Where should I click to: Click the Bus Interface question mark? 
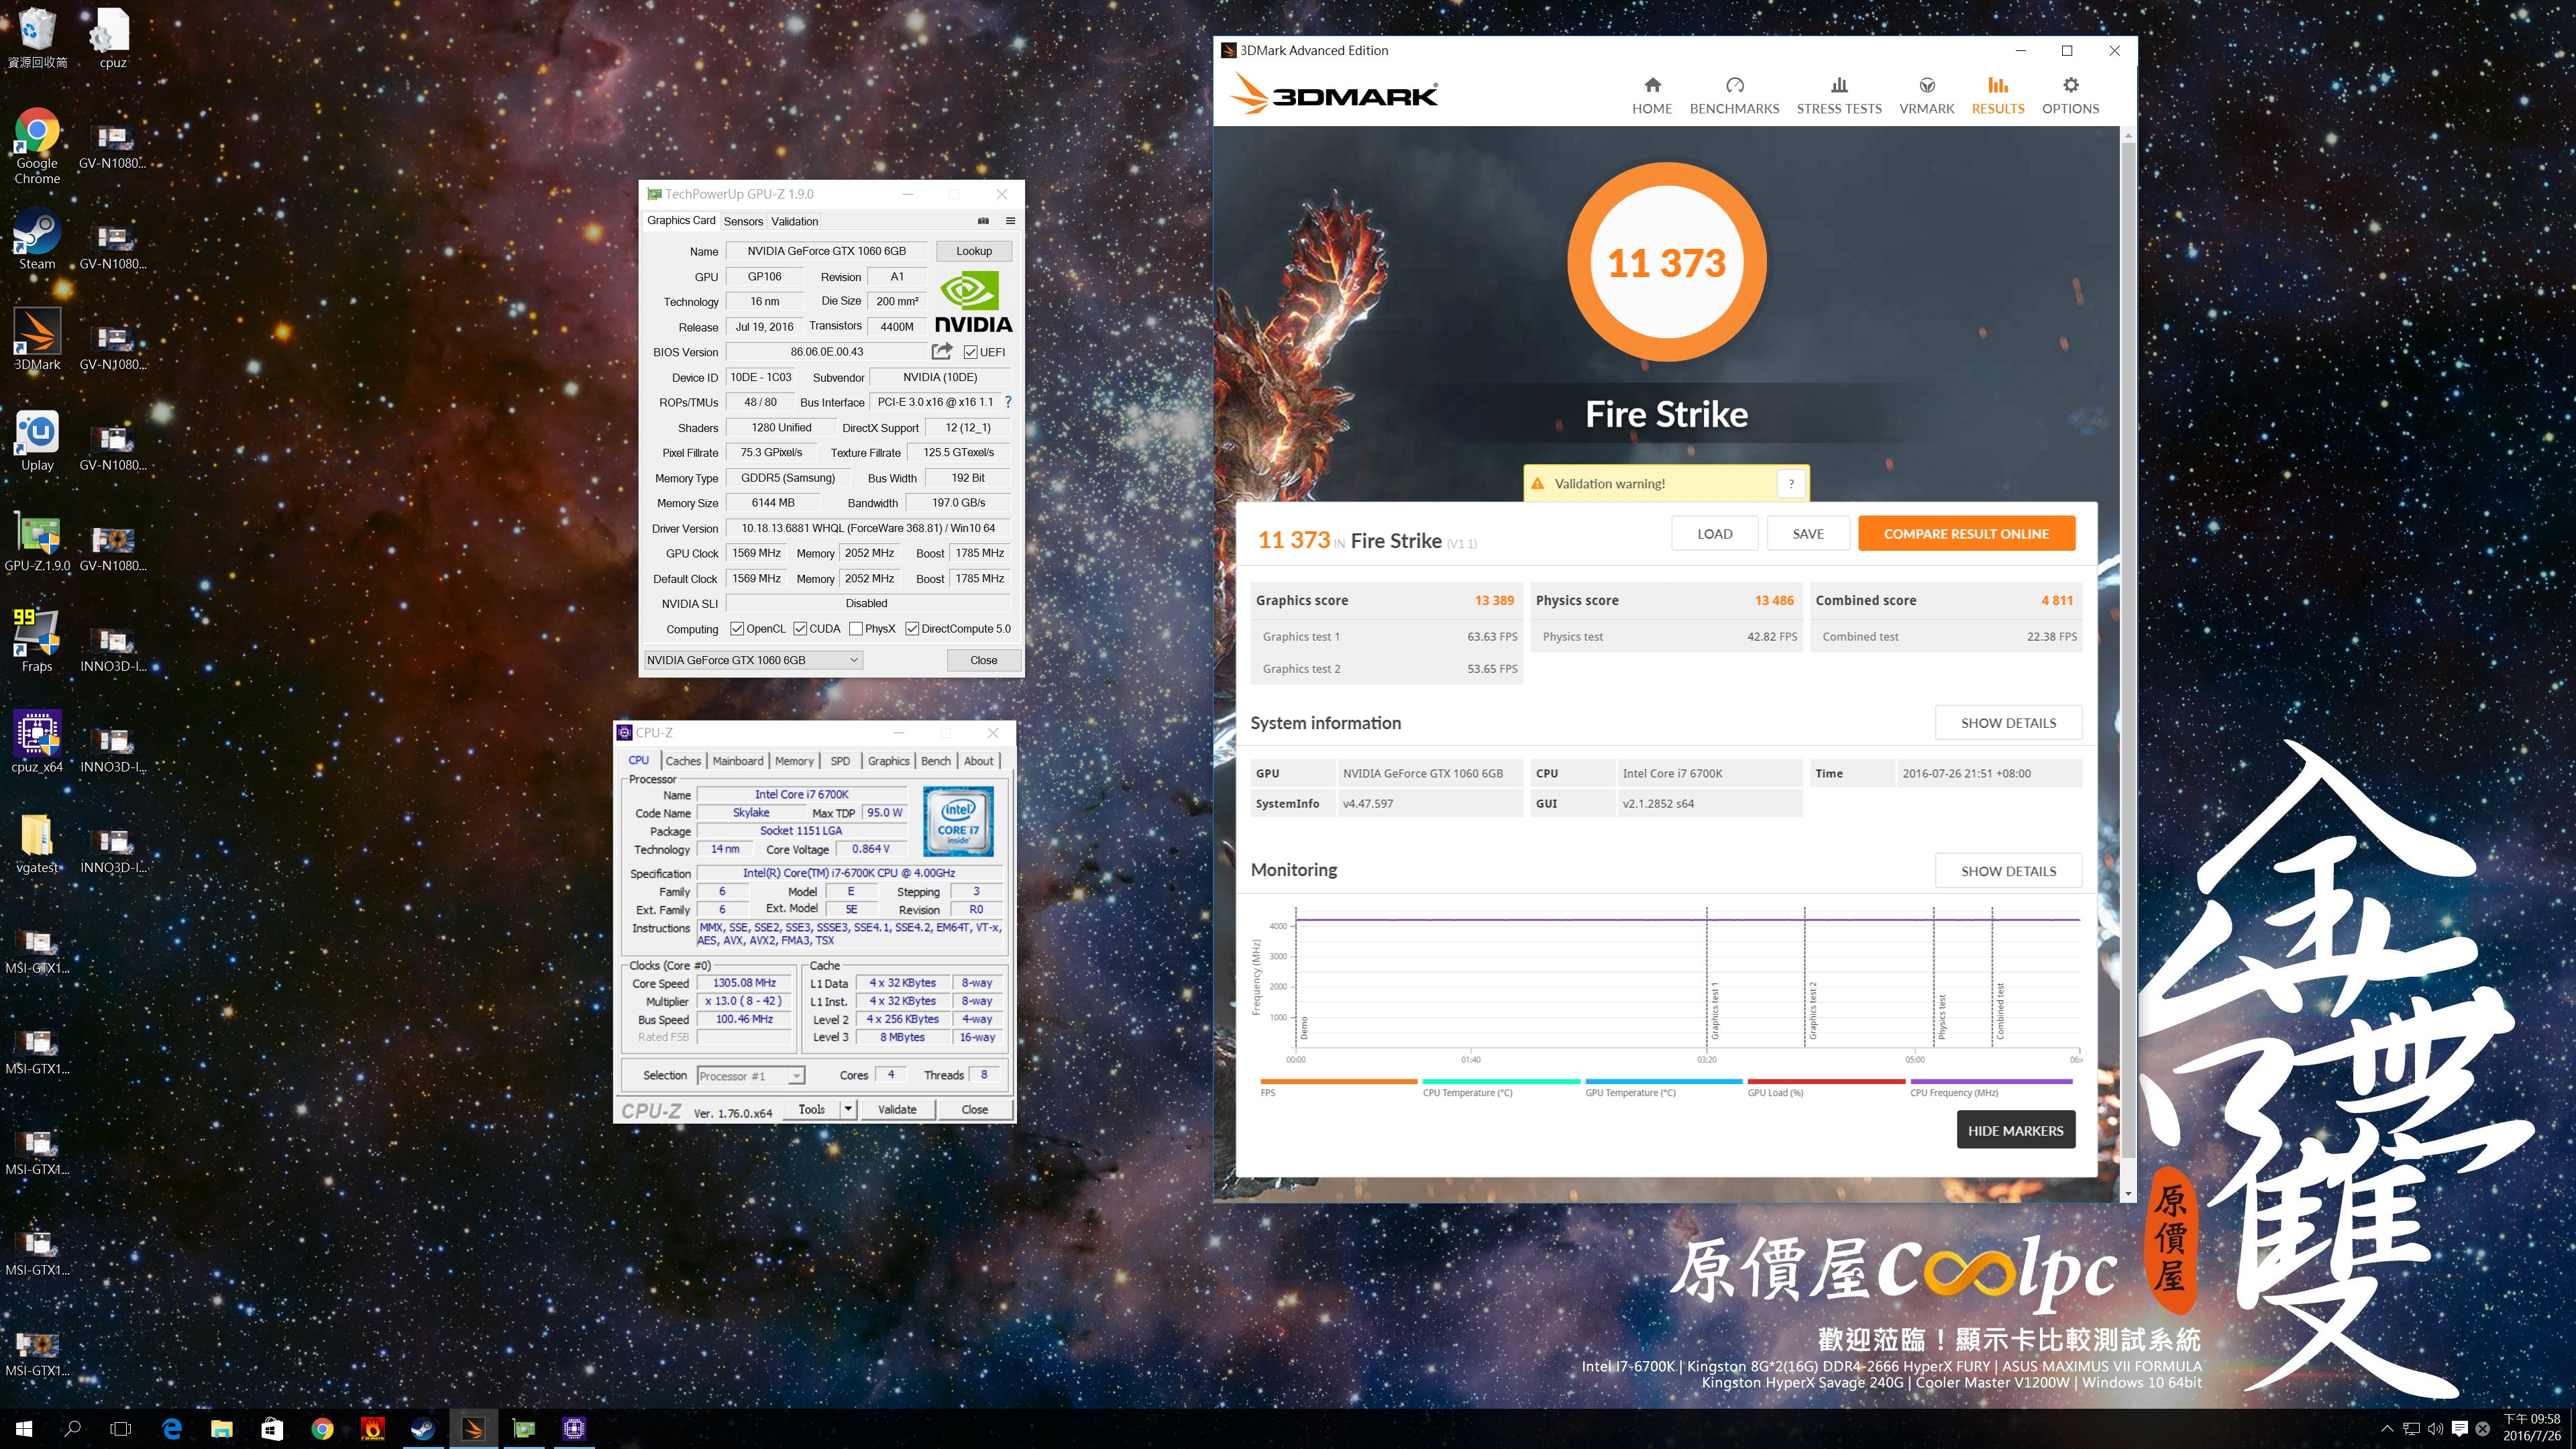pos(1007,402)
